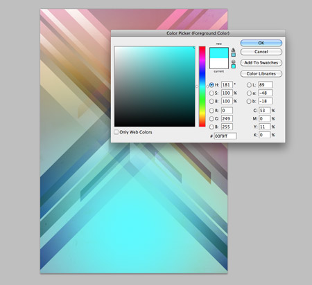Click the not web safe cube icon
This screenshot has width=312, height=285.
coord(234,62)
